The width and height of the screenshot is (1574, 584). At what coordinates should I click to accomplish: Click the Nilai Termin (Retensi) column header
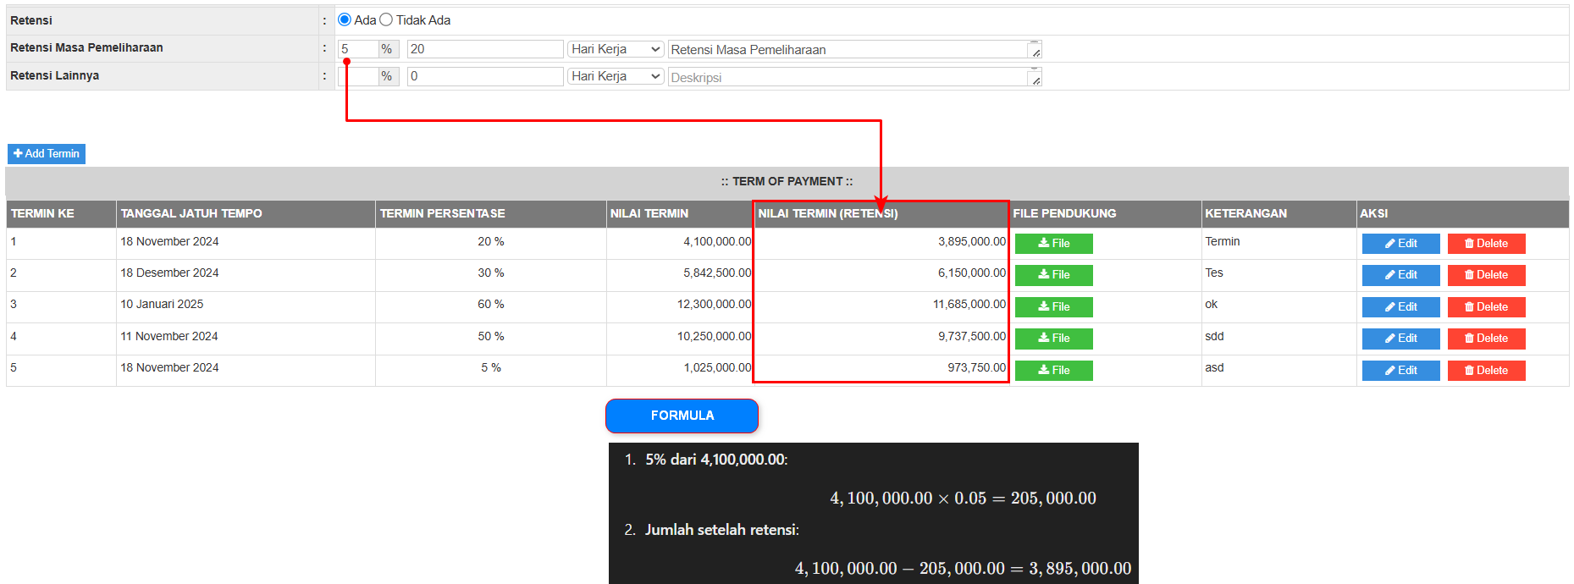(827, 214)
